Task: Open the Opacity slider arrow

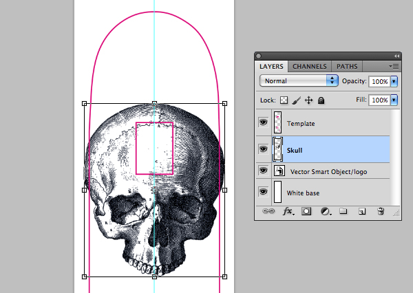Action: point(394,81)
